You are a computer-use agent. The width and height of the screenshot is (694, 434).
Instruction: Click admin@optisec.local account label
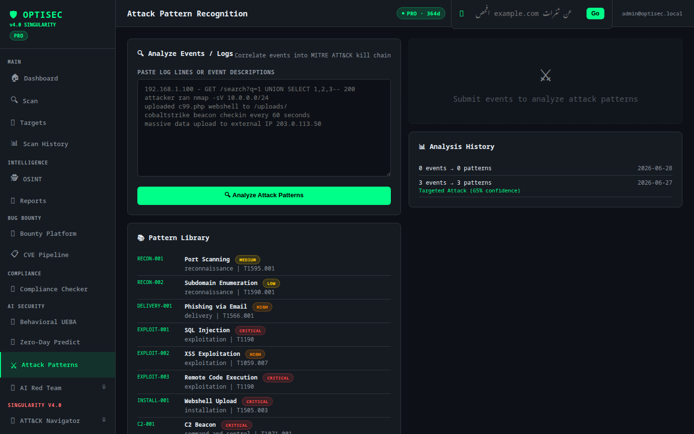652,14
